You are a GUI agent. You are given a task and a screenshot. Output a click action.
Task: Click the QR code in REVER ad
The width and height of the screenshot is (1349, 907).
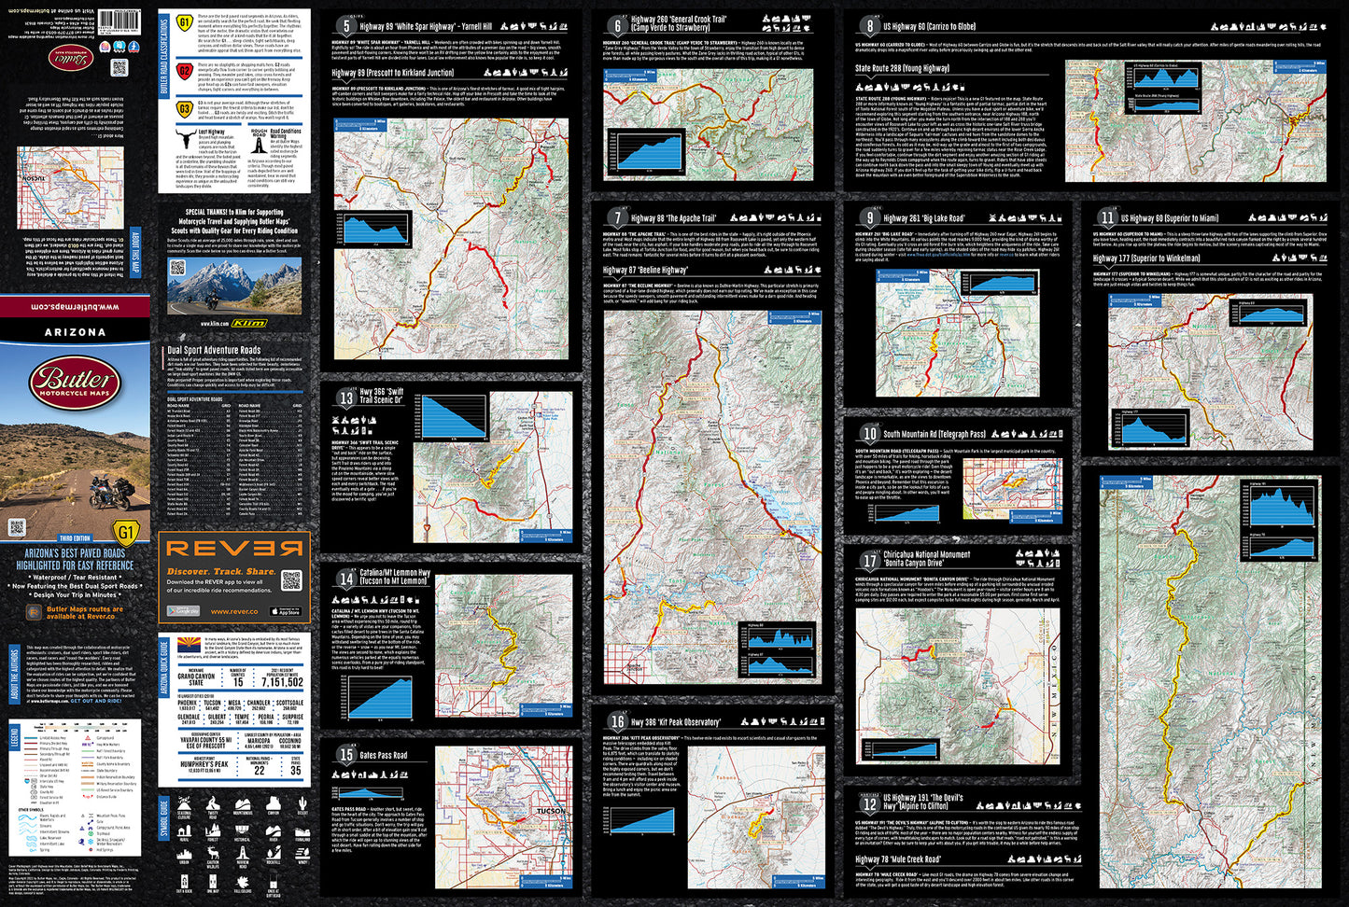(291, 579)
